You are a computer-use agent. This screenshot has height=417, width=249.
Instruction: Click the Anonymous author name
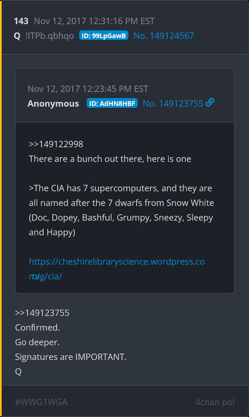pos(53,104)
